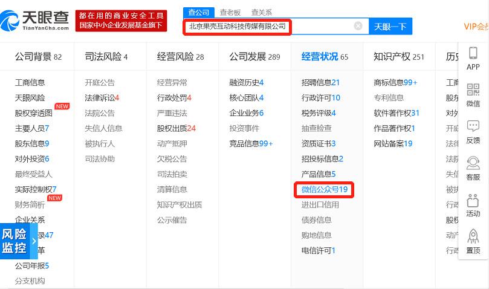This screenshot has width=489, height=289.
Task: Click the greyed 进出口信用 entry
Action: pos(320,205)
